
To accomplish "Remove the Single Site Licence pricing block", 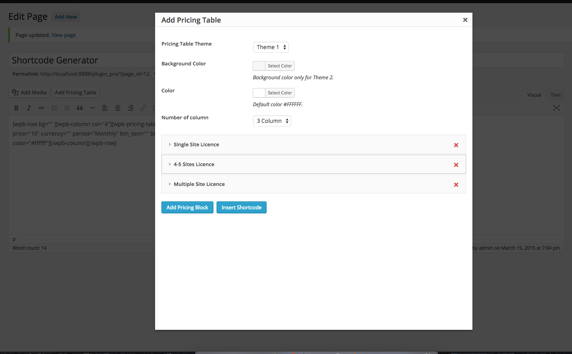I will [x=456, y=145].
